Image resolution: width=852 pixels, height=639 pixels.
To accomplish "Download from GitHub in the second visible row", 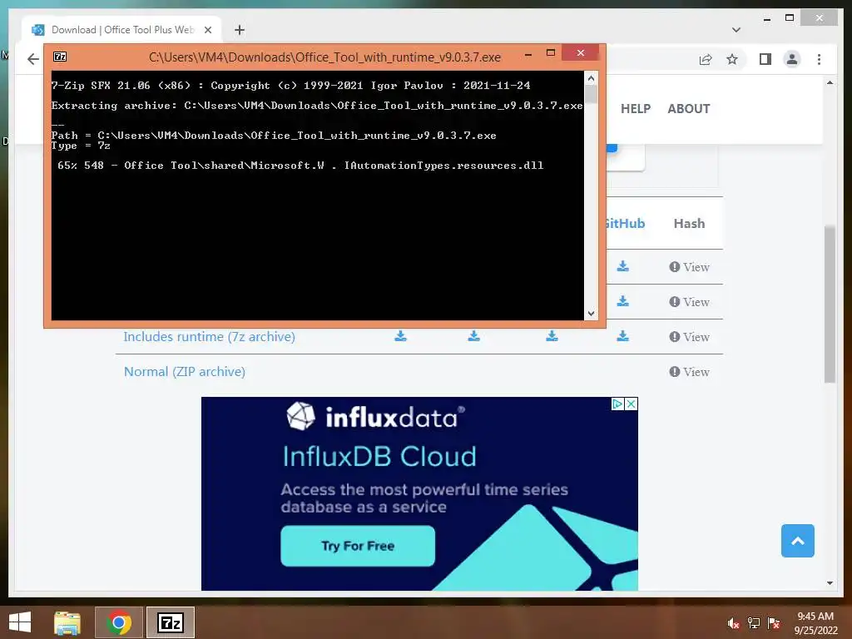I will [622, 301].
